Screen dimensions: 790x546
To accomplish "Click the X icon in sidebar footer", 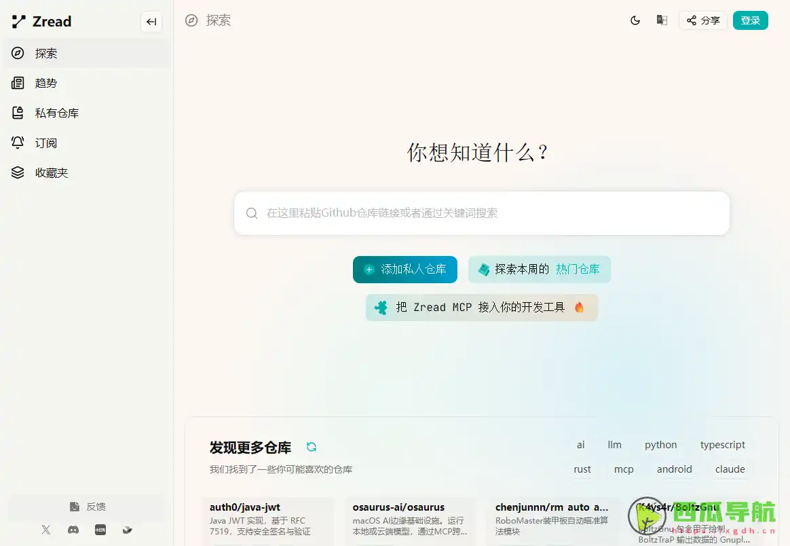I will [45, 530].
